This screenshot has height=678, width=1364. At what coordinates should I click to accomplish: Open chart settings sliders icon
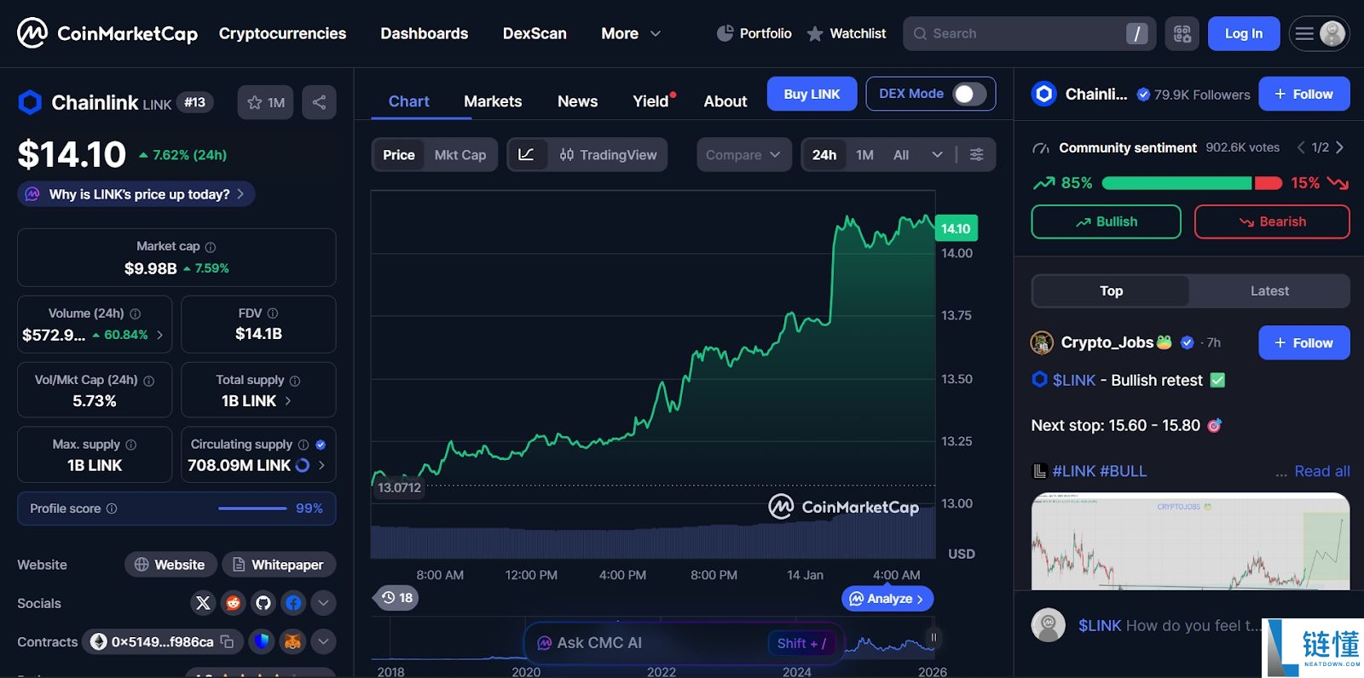[977, 154]
